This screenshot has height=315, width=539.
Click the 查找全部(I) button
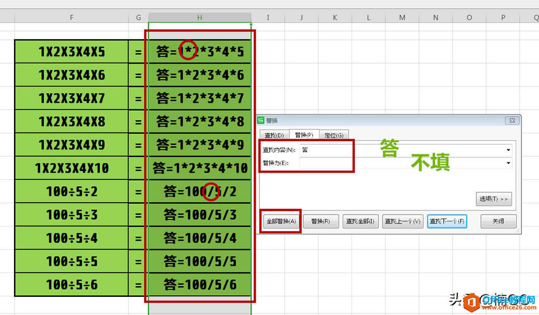tap(360, 221)
